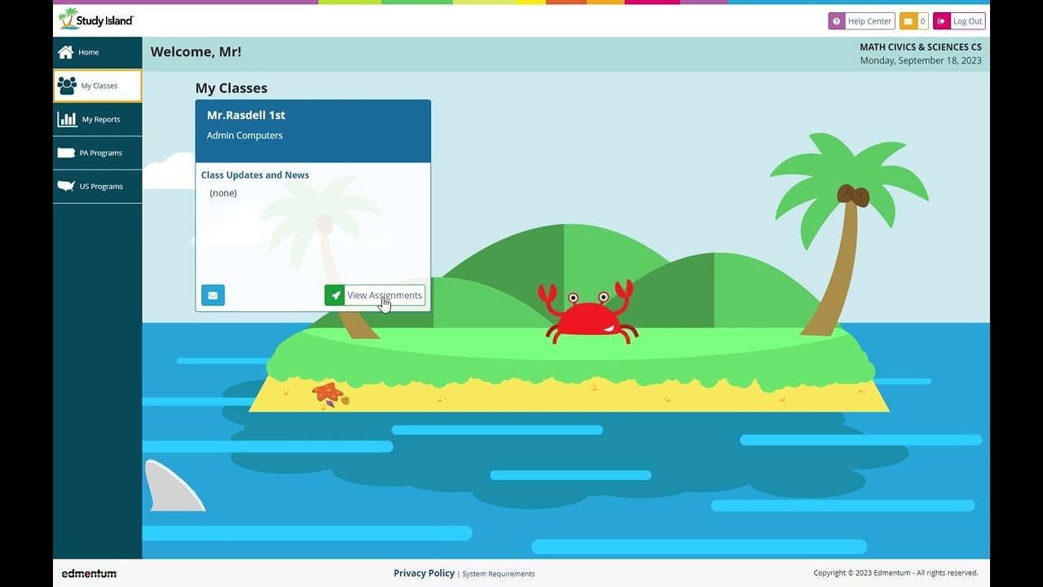
Task: Click the My Classes people icon
Action: coord(68,85)
